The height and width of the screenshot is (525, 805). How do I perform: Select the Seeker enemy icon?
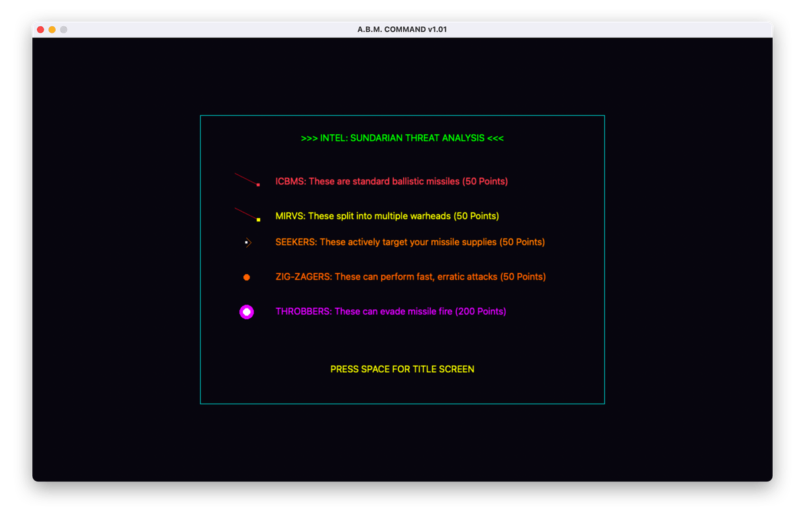(248, 242)
